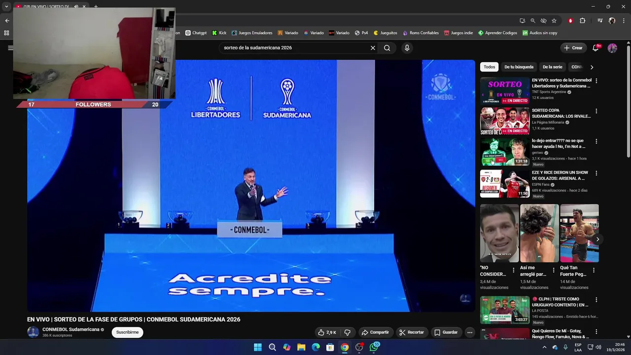Select the 'De tu búsqueda' filter chip
The image size is (631, 355).
pos(519,67)
